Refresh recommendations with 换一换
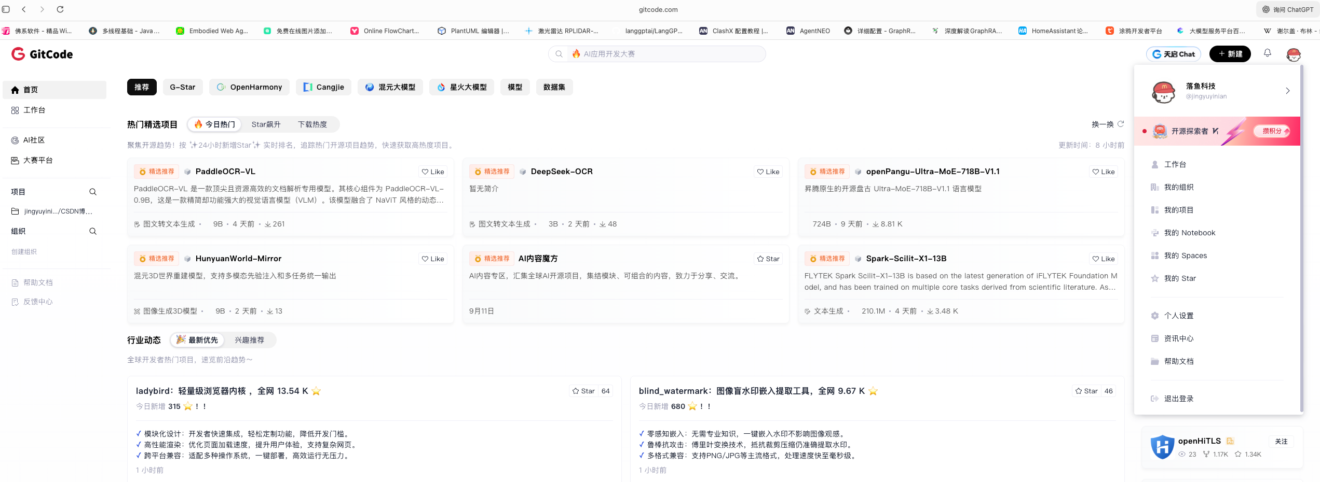The image size is (1320, 482). (x=1104, y=124)
